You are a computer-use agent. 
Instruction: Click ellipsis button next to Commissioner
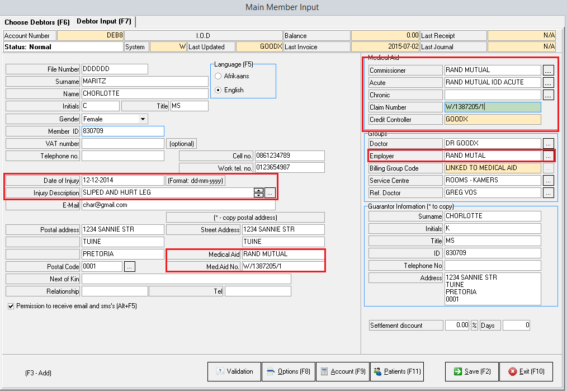click(x=549, y=70)
